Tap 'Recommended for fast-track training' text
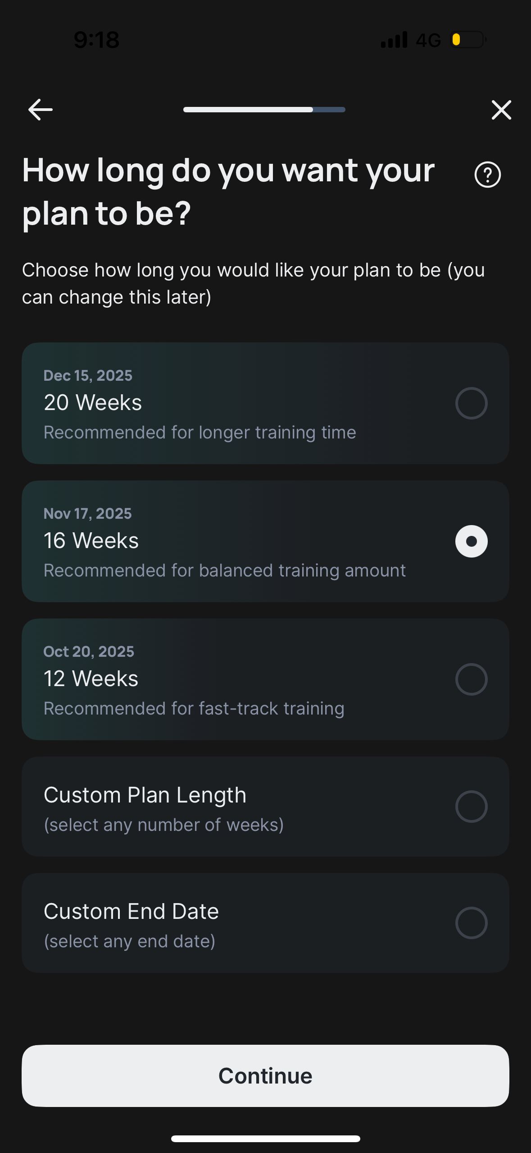Viewport: 531px width, 1153px height. [x=194, y=708]
